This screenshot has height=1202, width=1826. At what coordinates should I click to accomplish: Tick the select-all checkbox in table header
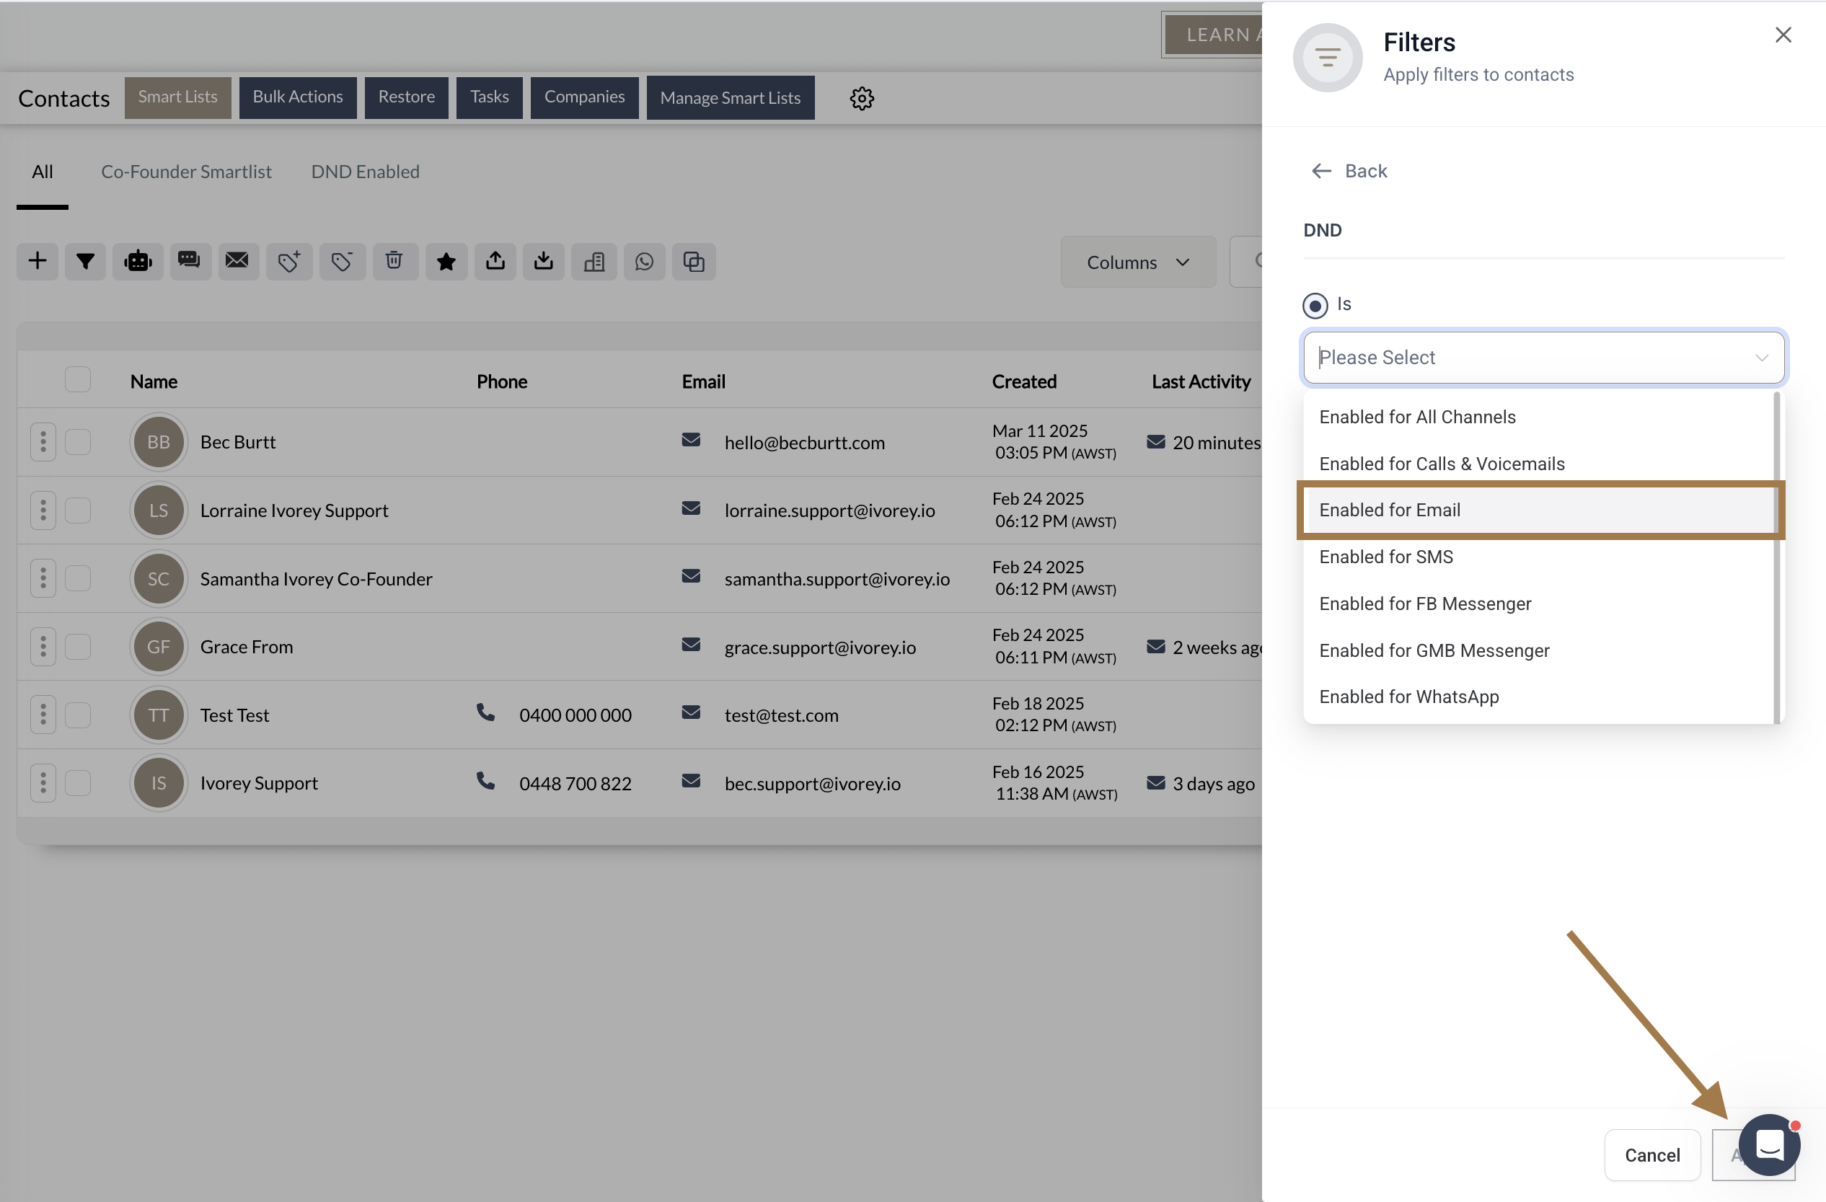click(77, 380)
